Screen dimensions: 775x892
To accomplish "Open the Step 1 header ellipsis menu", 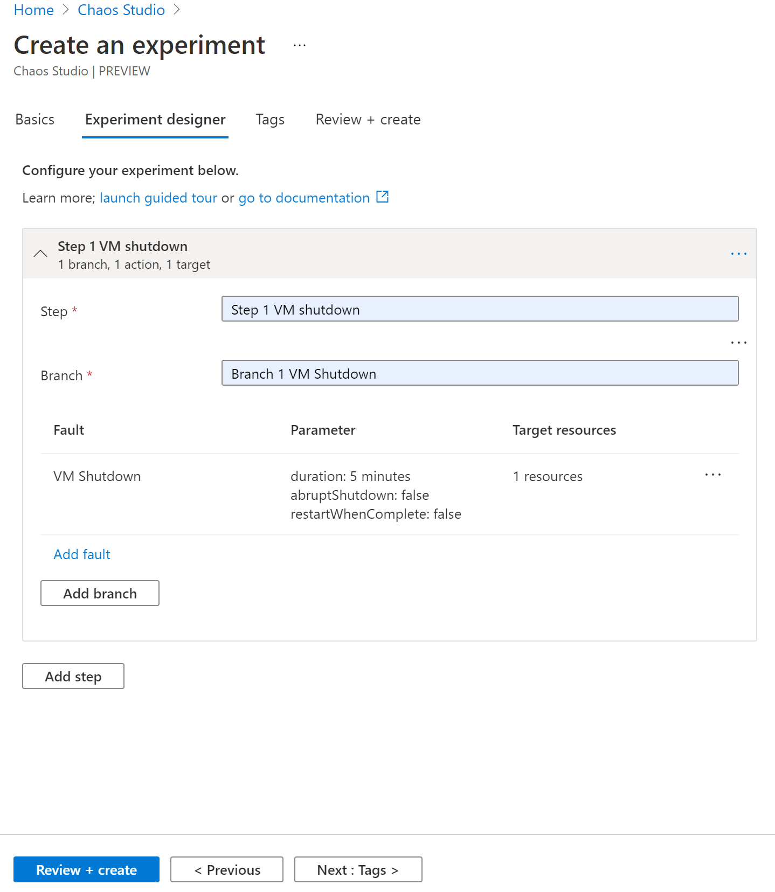I will click(x=738, y=254).
